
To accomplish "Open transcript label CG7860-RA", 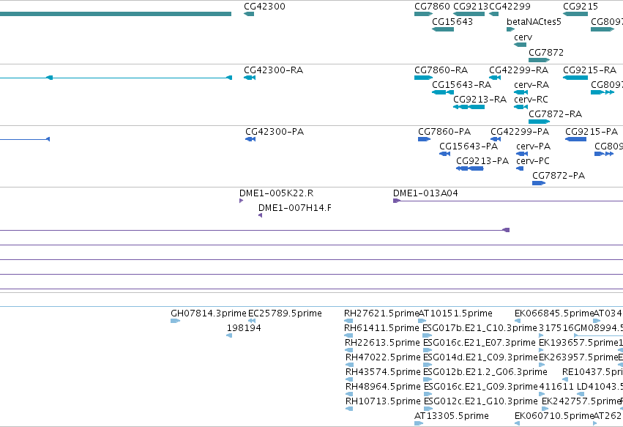I will tap(441, 70).
